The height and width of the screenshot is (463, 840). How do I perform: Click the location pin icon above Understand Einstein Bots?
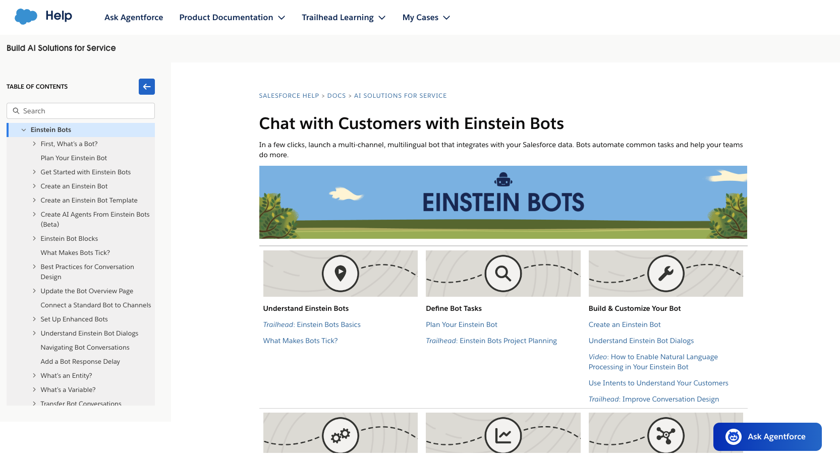tap(340, 274)
